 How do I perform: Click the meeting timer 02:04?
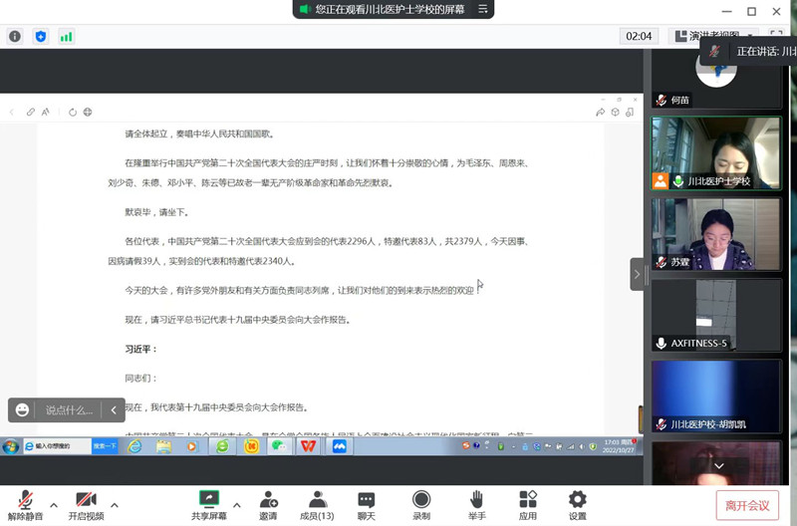click(639, 36)
